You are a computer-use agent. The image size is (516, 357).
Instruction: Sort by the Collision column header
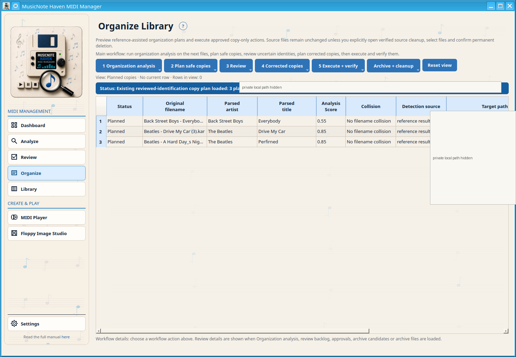(x=371, y=106)
